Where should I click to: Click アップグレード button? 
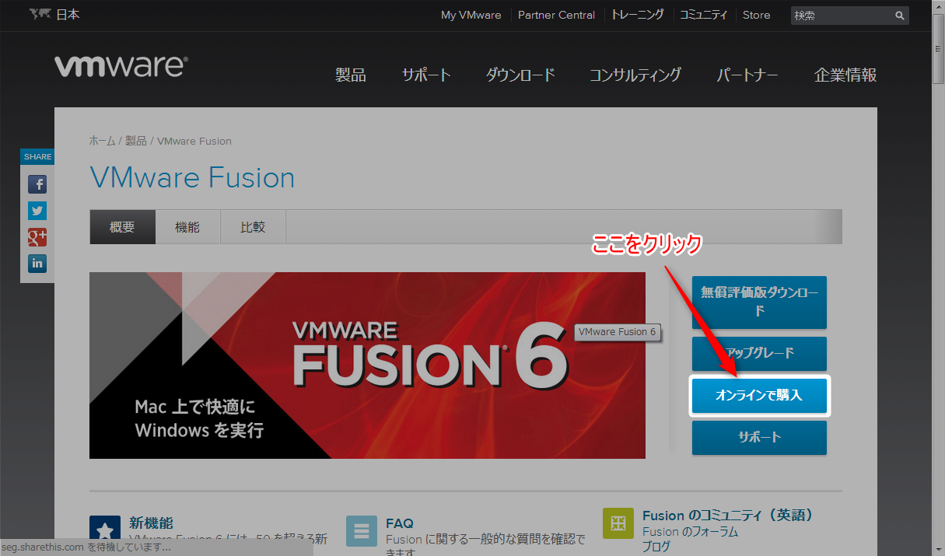pos(759,353)
